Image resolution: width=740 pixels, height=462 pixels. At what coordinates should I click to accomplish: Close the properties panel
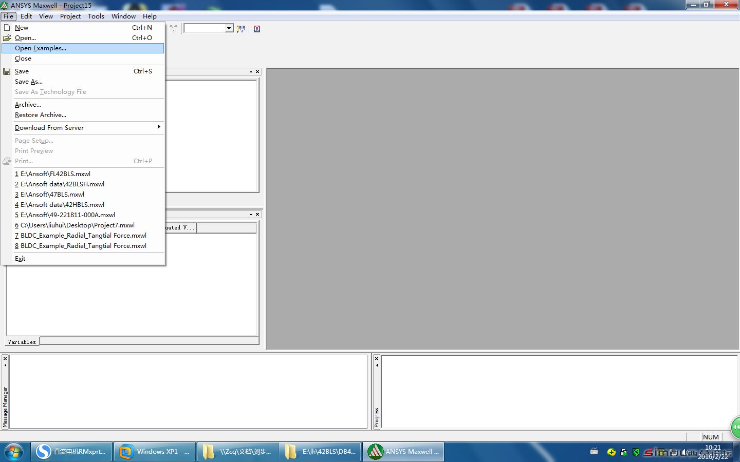point(257,215)
